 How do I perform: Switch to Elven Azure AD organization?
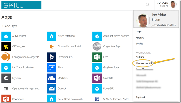pyautogui.click(x=144, y=63)
